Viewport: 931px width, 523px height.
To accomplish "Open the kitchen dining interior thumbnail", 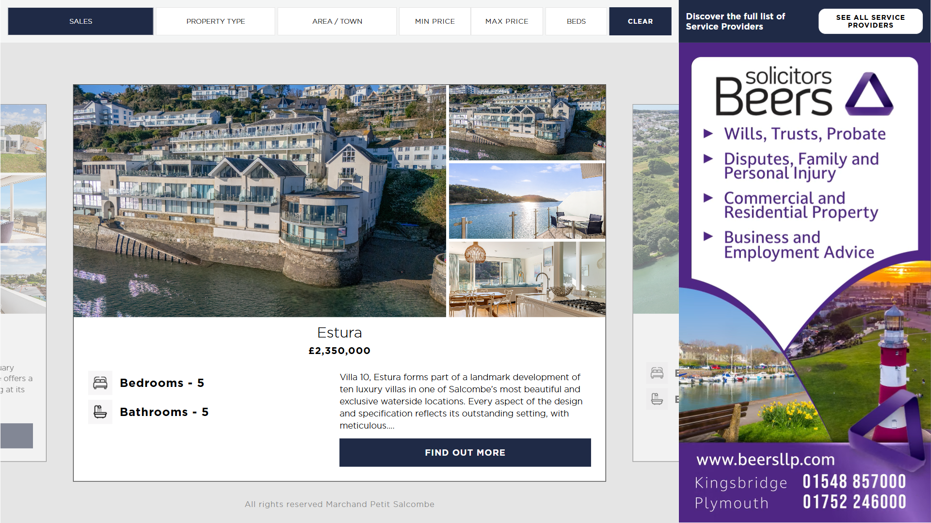I will point(527,279).
